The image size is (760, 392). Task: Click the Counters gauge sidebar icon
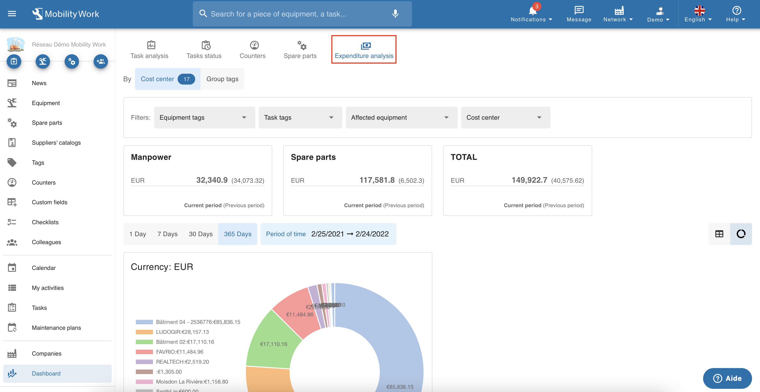pyautogui.click(x=12, y=182)
